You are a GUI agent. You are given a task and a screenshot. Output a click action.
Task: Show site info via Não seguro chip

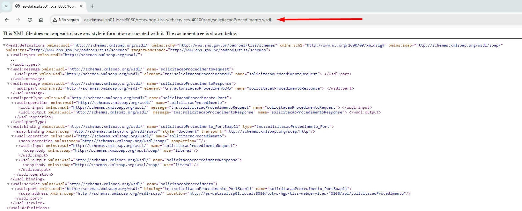click(66, 20)
